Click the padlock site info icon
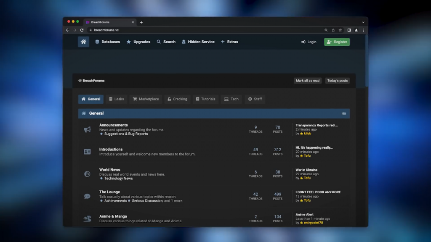 coord(90,30)
